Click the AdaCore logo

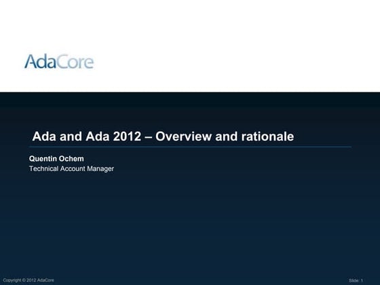tap(59, 61)
